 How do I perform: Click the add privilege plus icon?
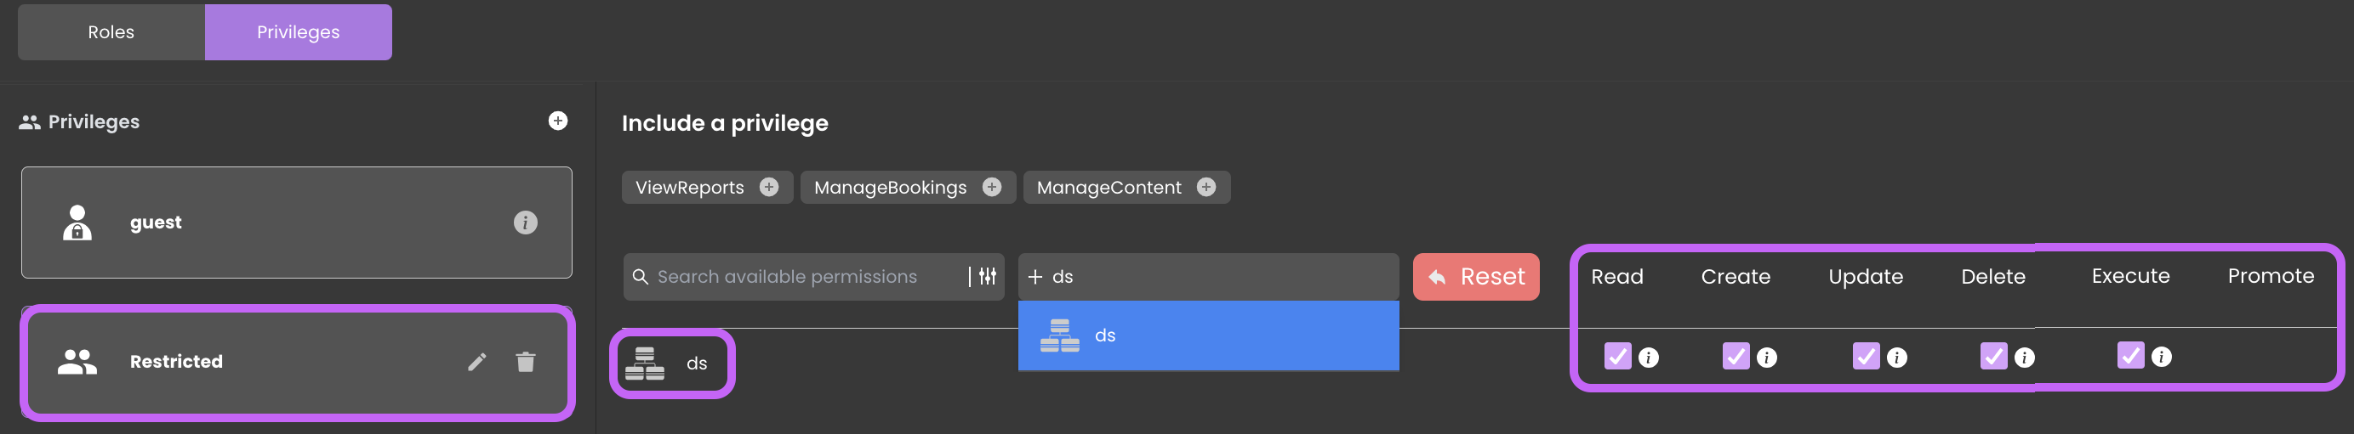click(x=557, y=121)
